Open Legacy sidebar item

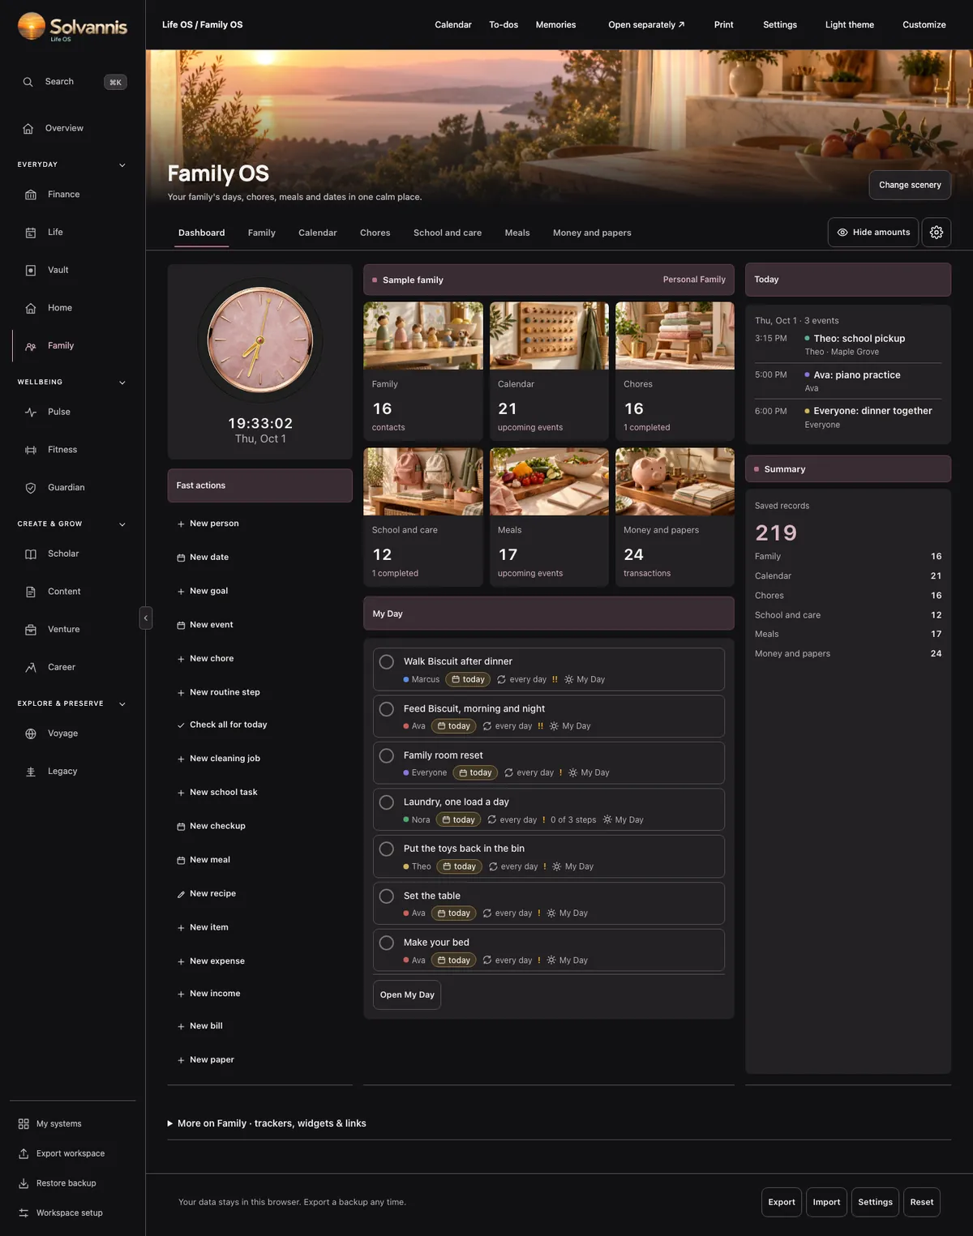click(x=62, y=772)
